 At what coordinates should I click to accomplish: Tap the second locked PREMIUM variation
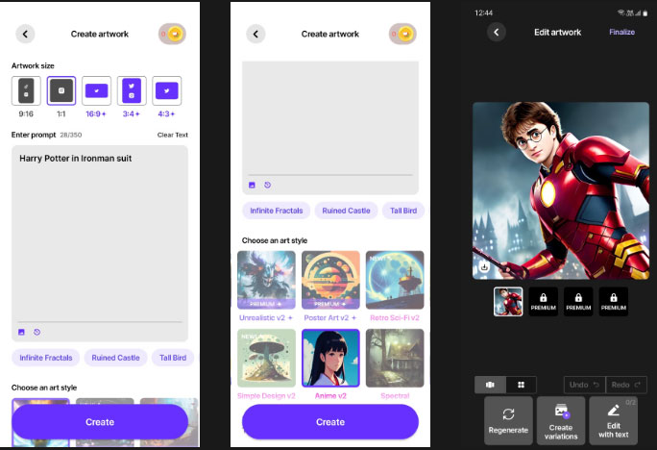pos(578,302)
